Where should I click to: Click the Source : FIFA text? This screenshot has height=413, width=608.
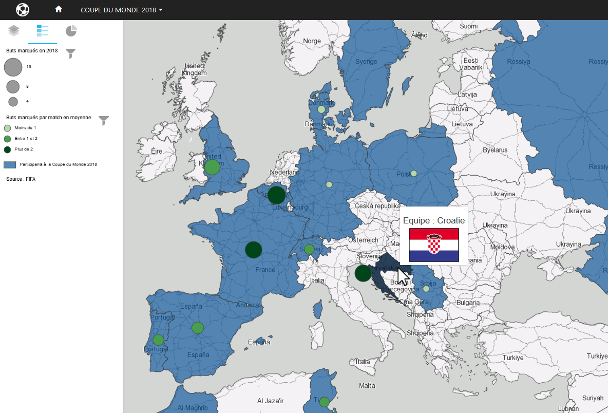click(21, 179)
